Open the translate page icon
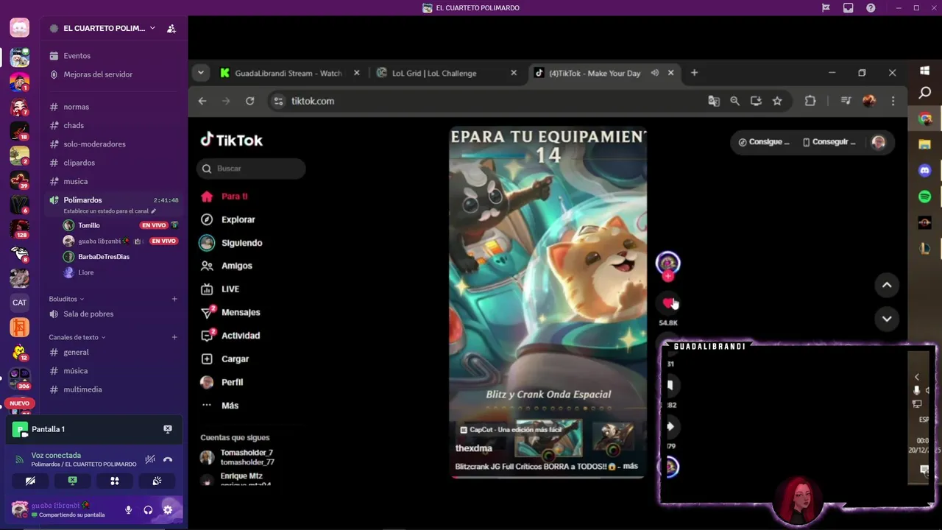 click(713, 101)
